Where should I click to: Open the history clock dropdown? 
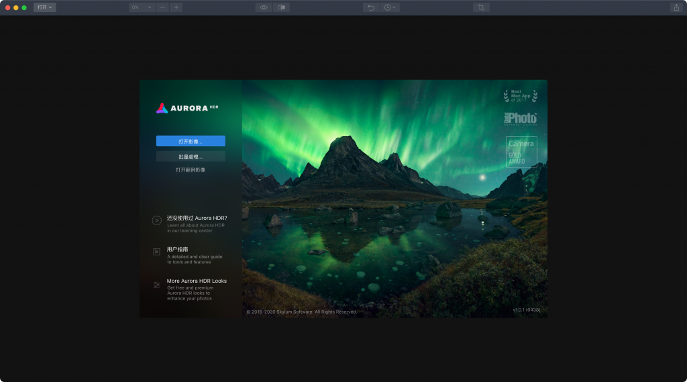click(390, 7)
